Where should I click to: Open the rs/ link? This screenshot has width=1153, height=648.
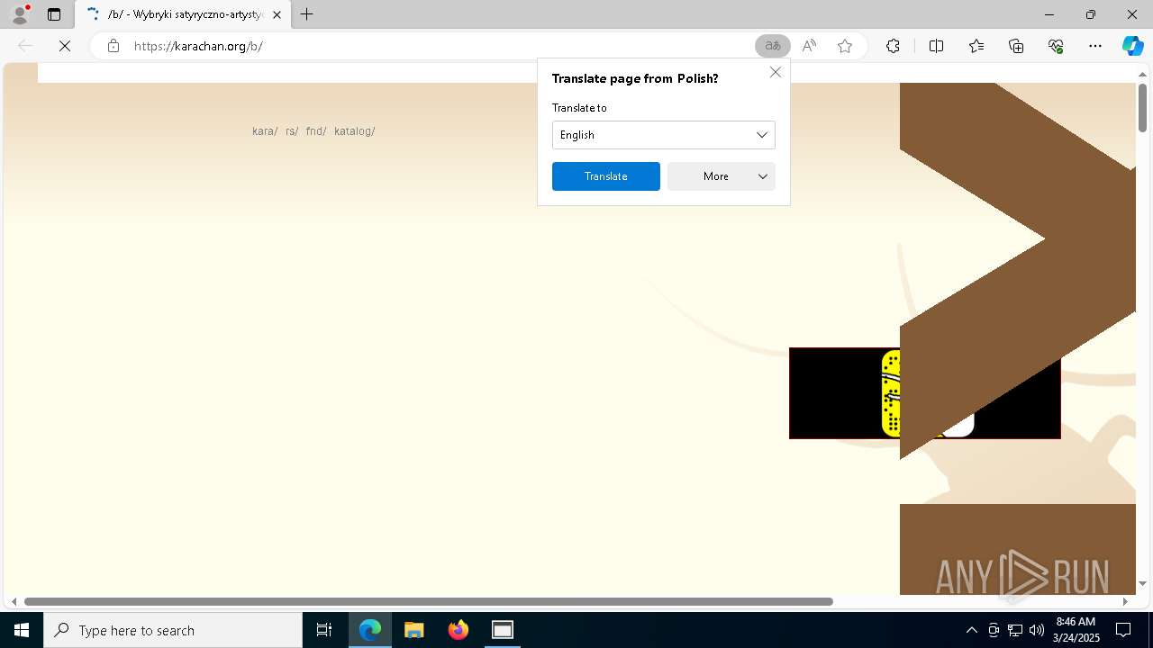point(292,131)
